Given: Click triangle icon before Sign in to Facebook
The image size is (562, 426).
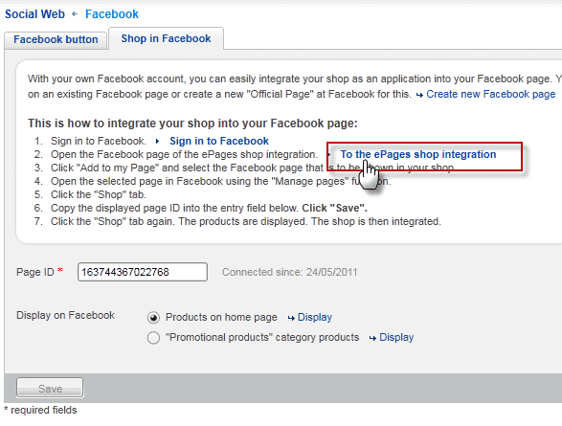Looking at the screenshot, I should pos(157,141).
